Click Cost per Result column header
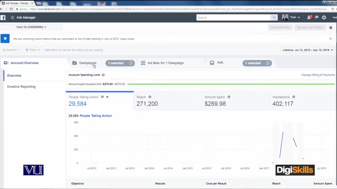Viewport: 337px width, 189px height. pyautogui.click(x=216, y=183)
